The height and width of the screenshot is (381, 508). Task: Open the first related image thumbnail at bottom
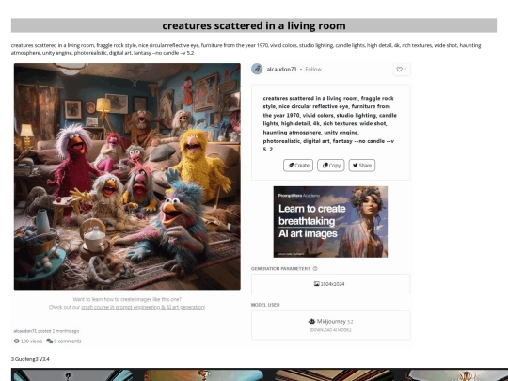click(71, 374)
